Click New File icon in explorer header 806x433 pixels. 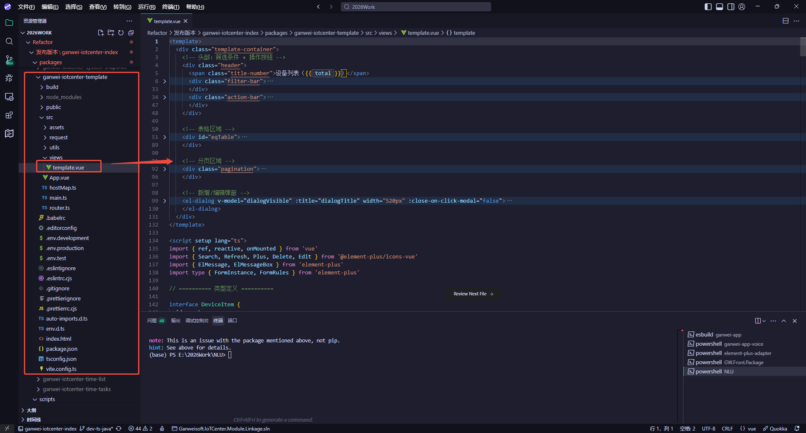[101, 32]
